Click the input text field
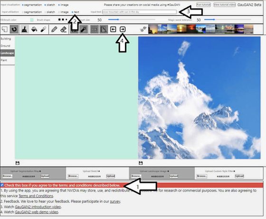 (x=139, y=12)
